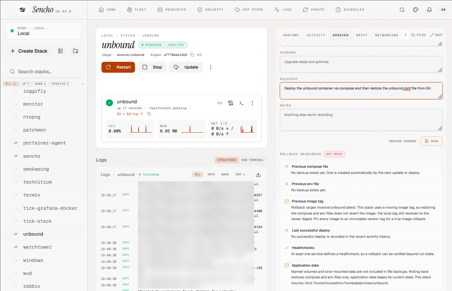Screen dimensions: 452x291
Task: Open the Logs tab in the top navigation
Action: click(x=283, y=10)
